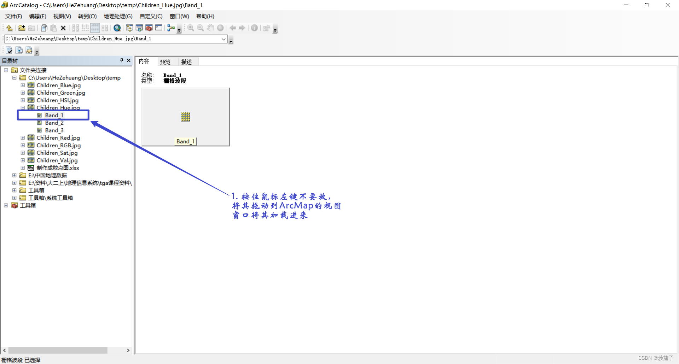Open the Catalog Tree window icon
The height and width of the screenshot is (364, 679).
click(x=129, y=28)
